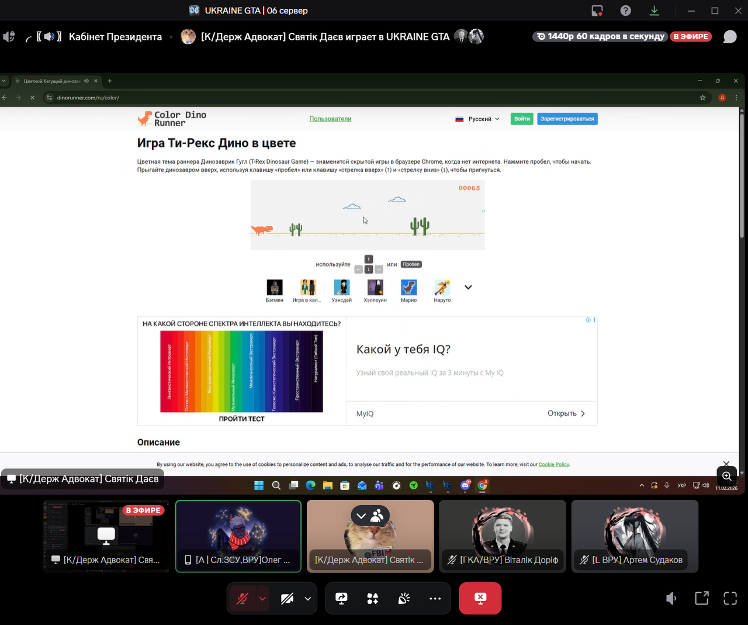Screen dimensions: 748x625
Task: Click the green download update icon
Action: (x=654, y=11)
